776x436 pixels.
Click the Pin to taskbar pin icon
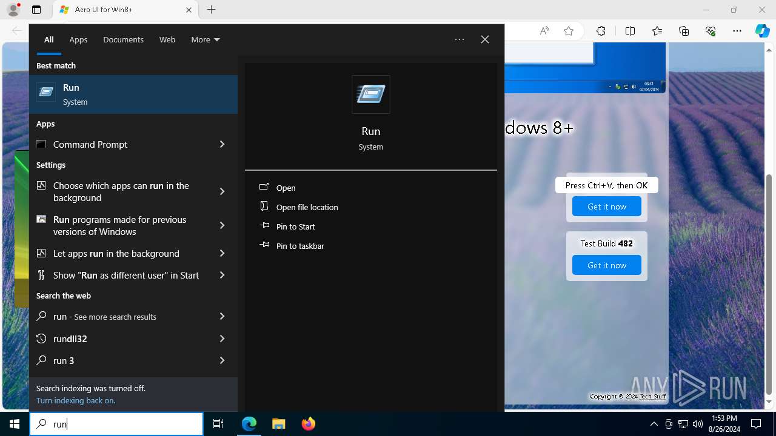pos(264,245)
